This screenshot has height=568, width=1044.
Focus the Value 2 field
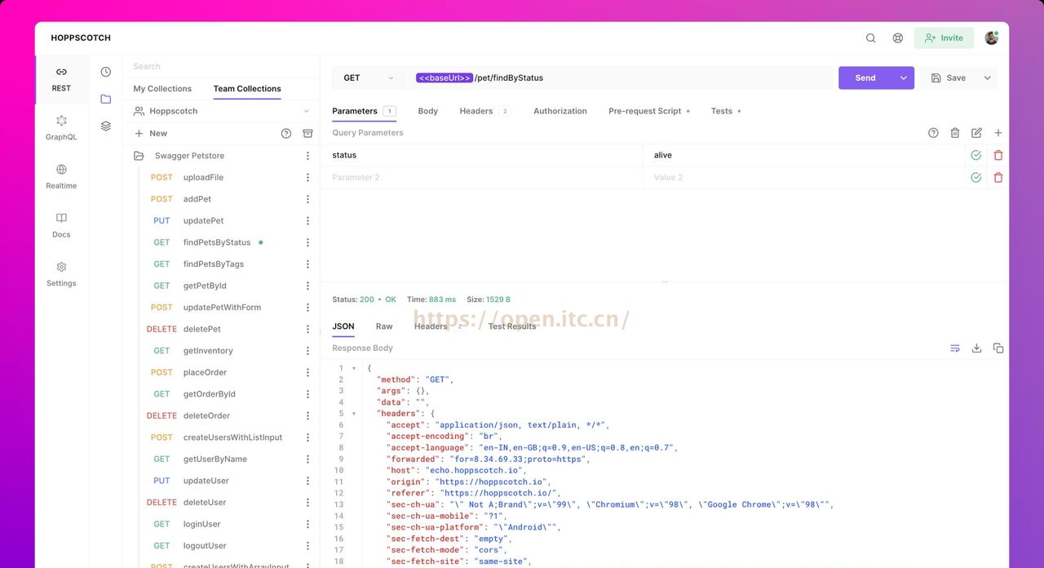[x=803, y=177]
